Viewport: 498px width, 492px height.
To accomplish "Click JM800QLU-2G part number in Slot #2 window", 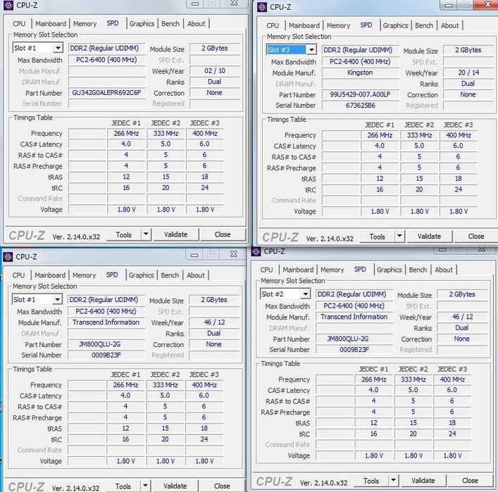I will (x=354, y=339).
